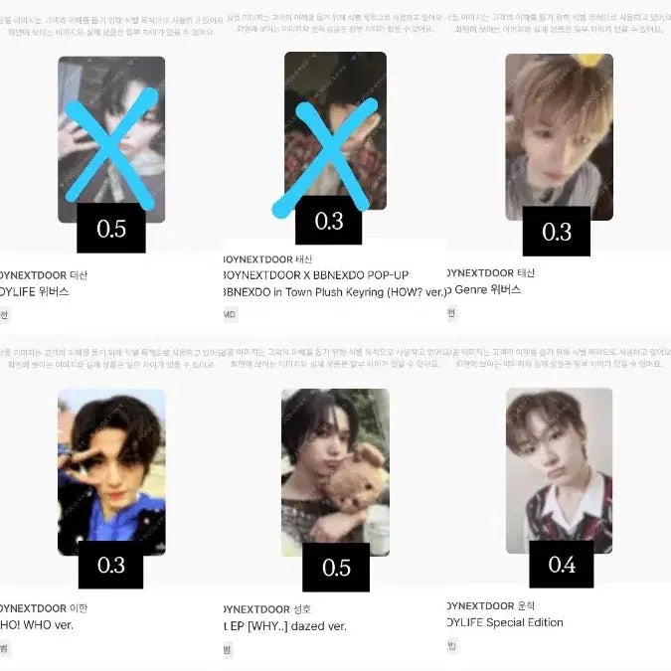Select the photocard with striped collared cardigan
The height and width of the screenshot is (671, 671).
(x=559, y=470)
